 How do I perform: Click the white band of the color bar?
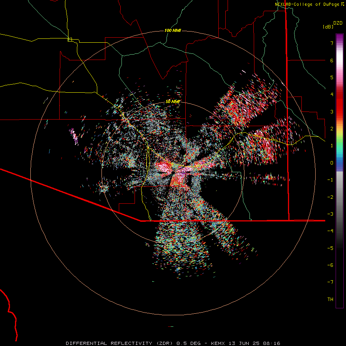click(339, 58)
